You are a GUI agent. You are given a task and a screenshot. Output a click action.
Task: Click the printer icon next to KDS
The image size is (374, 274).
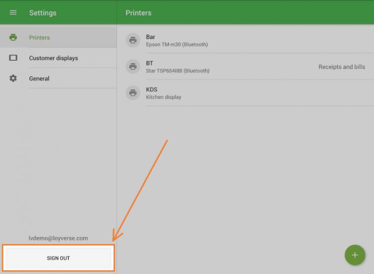click(133, 93)
